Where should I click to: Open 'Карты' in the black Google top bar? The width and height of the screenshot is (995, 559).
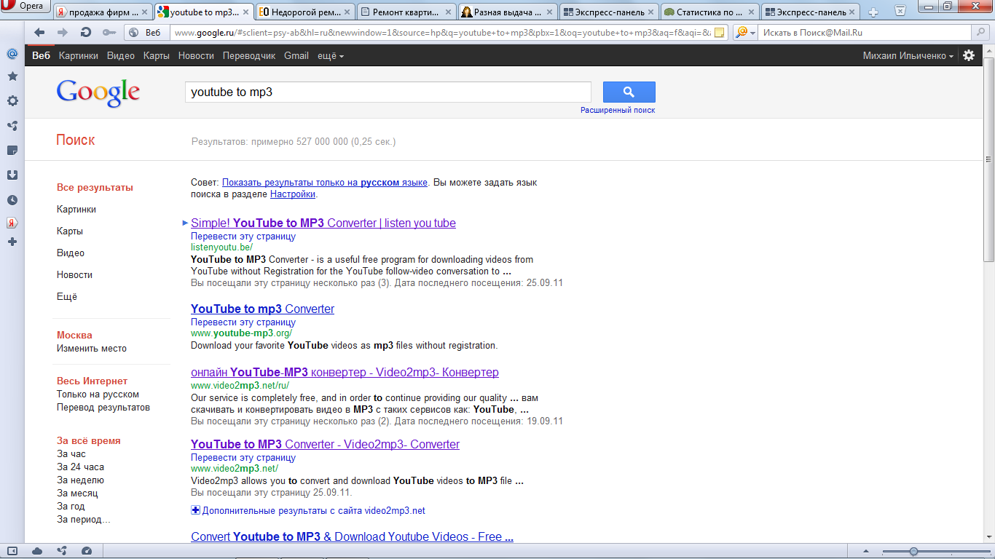(157, 55)
